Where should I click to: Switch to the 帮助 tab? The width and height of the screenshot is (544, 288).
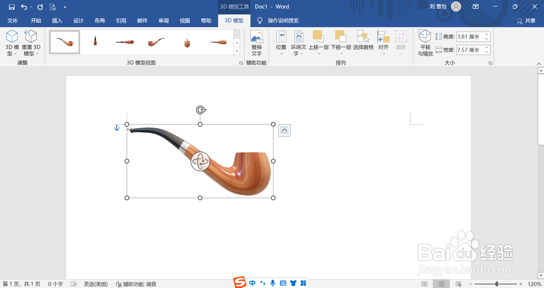(206, 21)
